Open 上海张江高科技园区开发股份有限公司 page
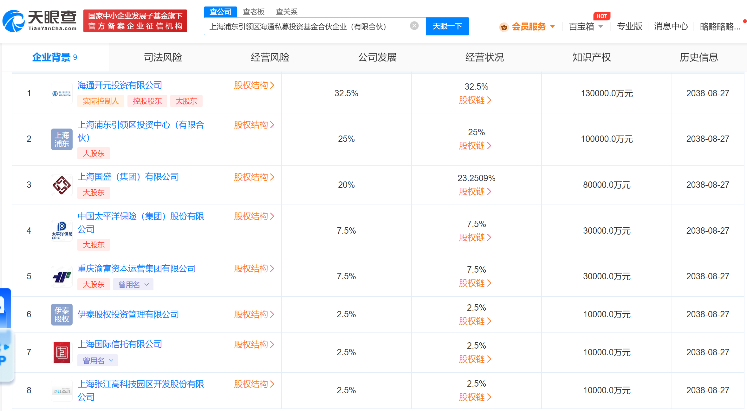The image size is (747, 411). coord(141,390)
